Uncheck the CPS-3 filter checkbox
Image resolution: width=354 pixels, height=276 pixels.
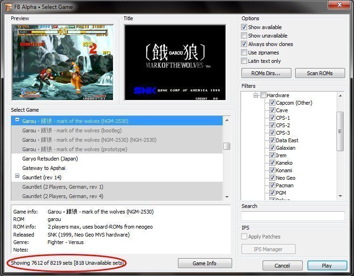[x=272, y=133]
